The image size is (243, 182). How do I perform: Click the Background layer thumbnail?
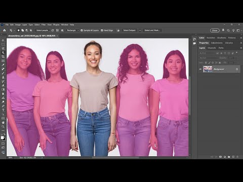(208, 69)
